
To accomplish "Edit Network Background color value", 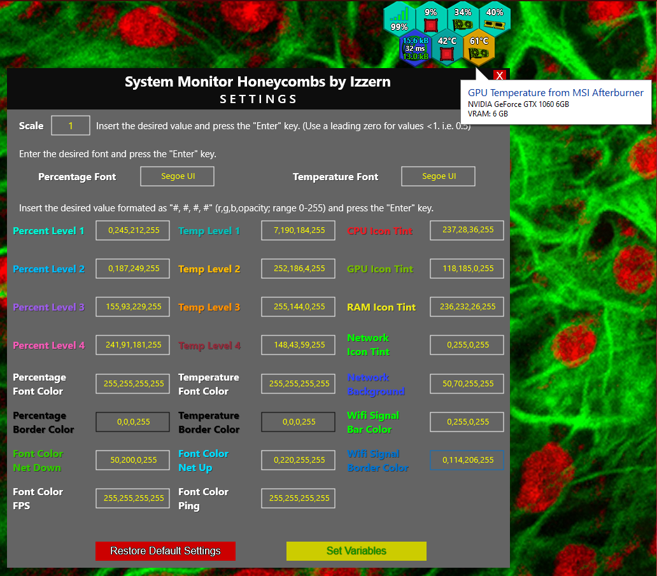I will [x=467, y=383].
